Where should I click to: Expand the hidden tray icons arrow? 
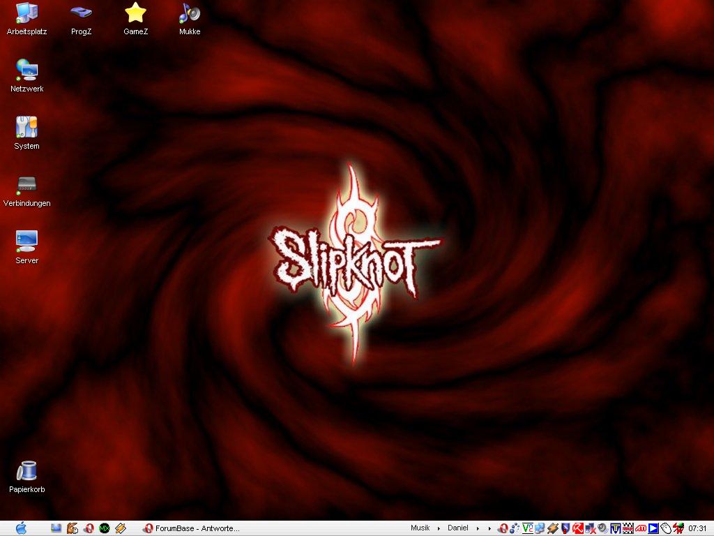click(489, 528)
